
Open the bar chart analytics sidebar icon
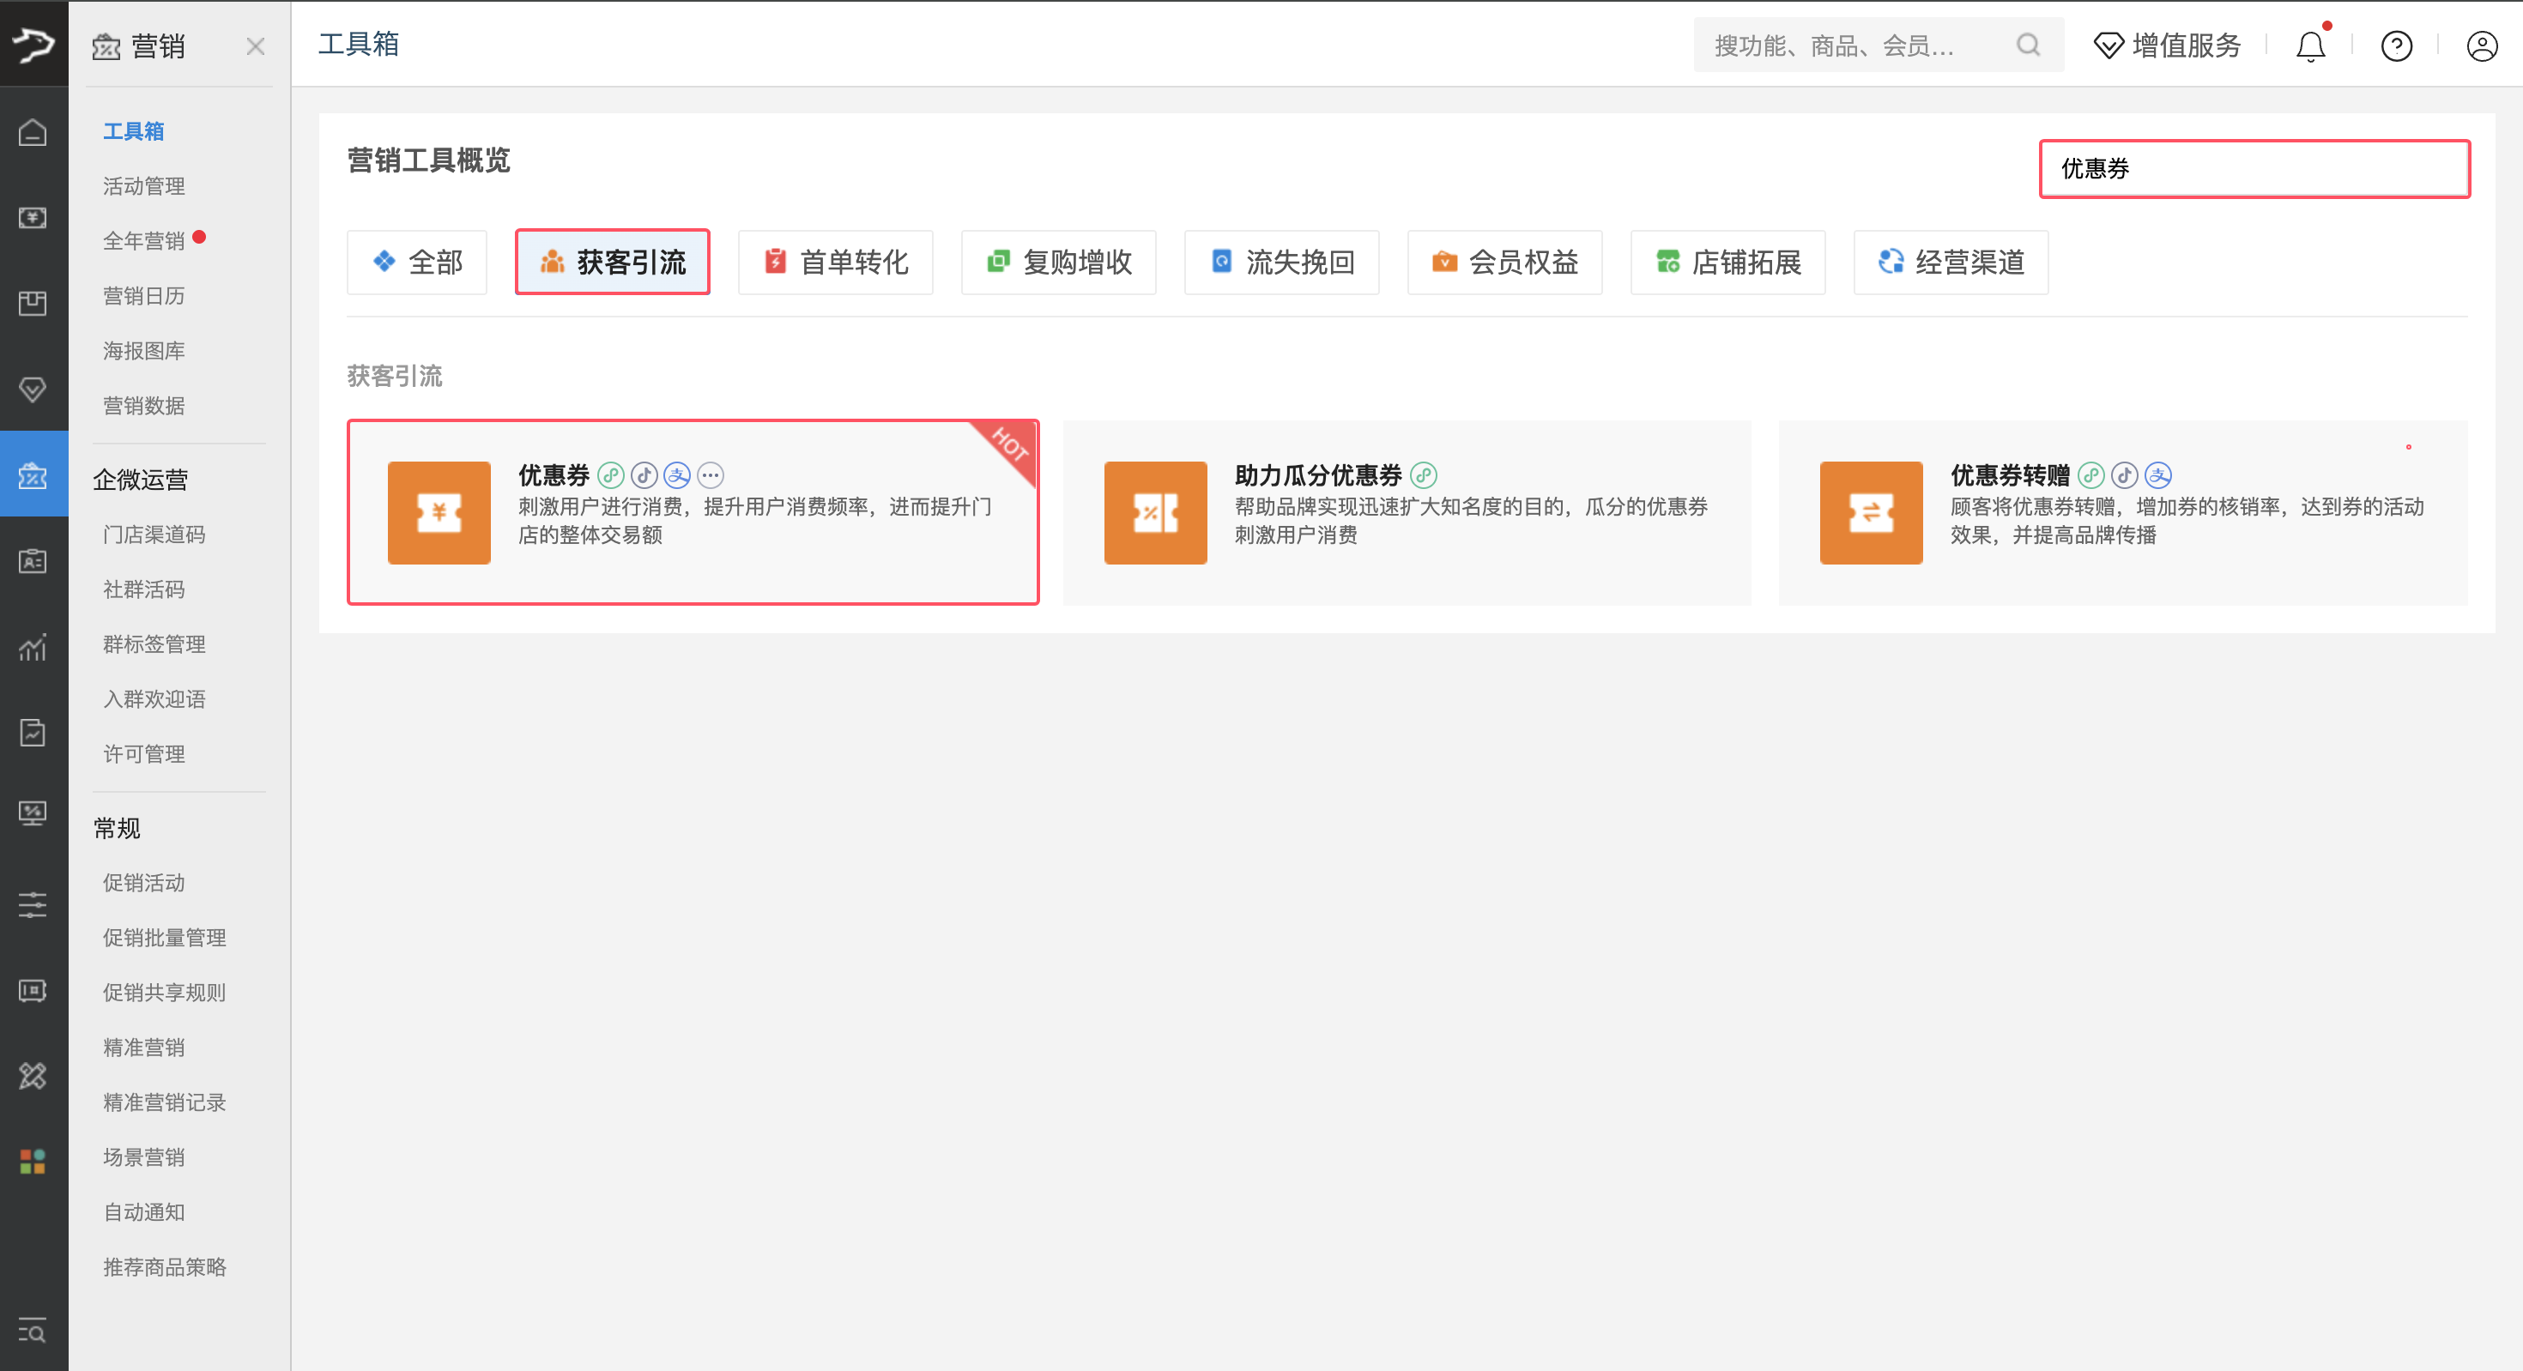pos(33,647)
